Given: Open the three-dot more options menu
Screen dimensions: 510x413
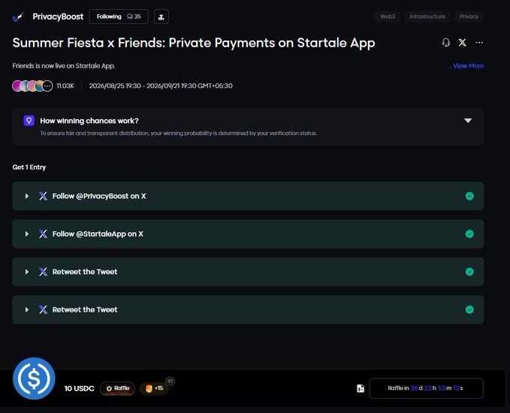Looking at the screenshot, I should (479, 43).
